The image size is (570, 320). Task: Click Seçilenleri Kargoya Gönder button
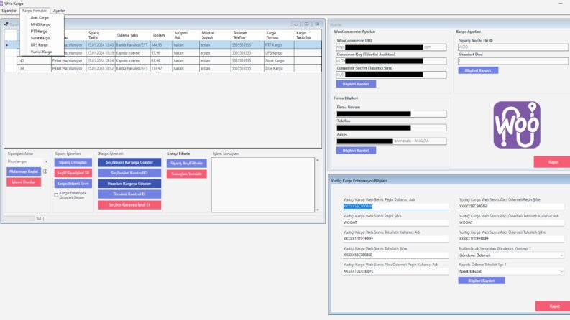click(129, 163)
